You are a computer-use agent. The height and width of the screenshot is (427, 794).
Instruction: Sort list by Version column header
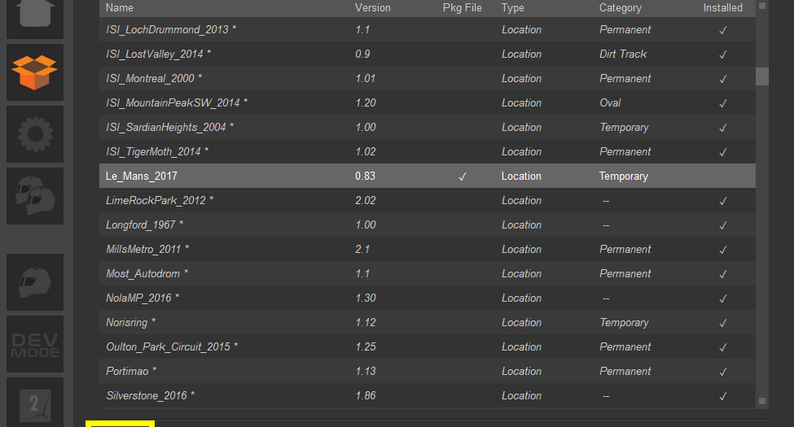click(x=373, y=7)
